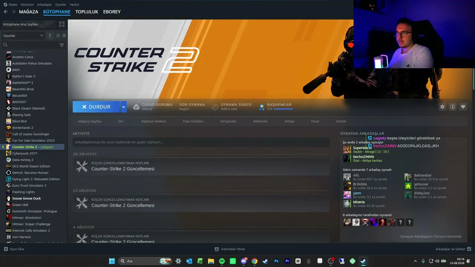Open Arkadaşlar ve Sohbet friends chat
The height and width of the screenshot is (267, 475).
pos(453,249)
